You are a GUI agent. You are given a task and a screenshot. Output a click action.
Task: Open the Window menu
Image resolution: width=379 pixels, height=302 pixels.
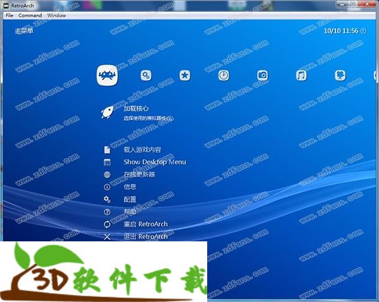[x=57, y=15]
